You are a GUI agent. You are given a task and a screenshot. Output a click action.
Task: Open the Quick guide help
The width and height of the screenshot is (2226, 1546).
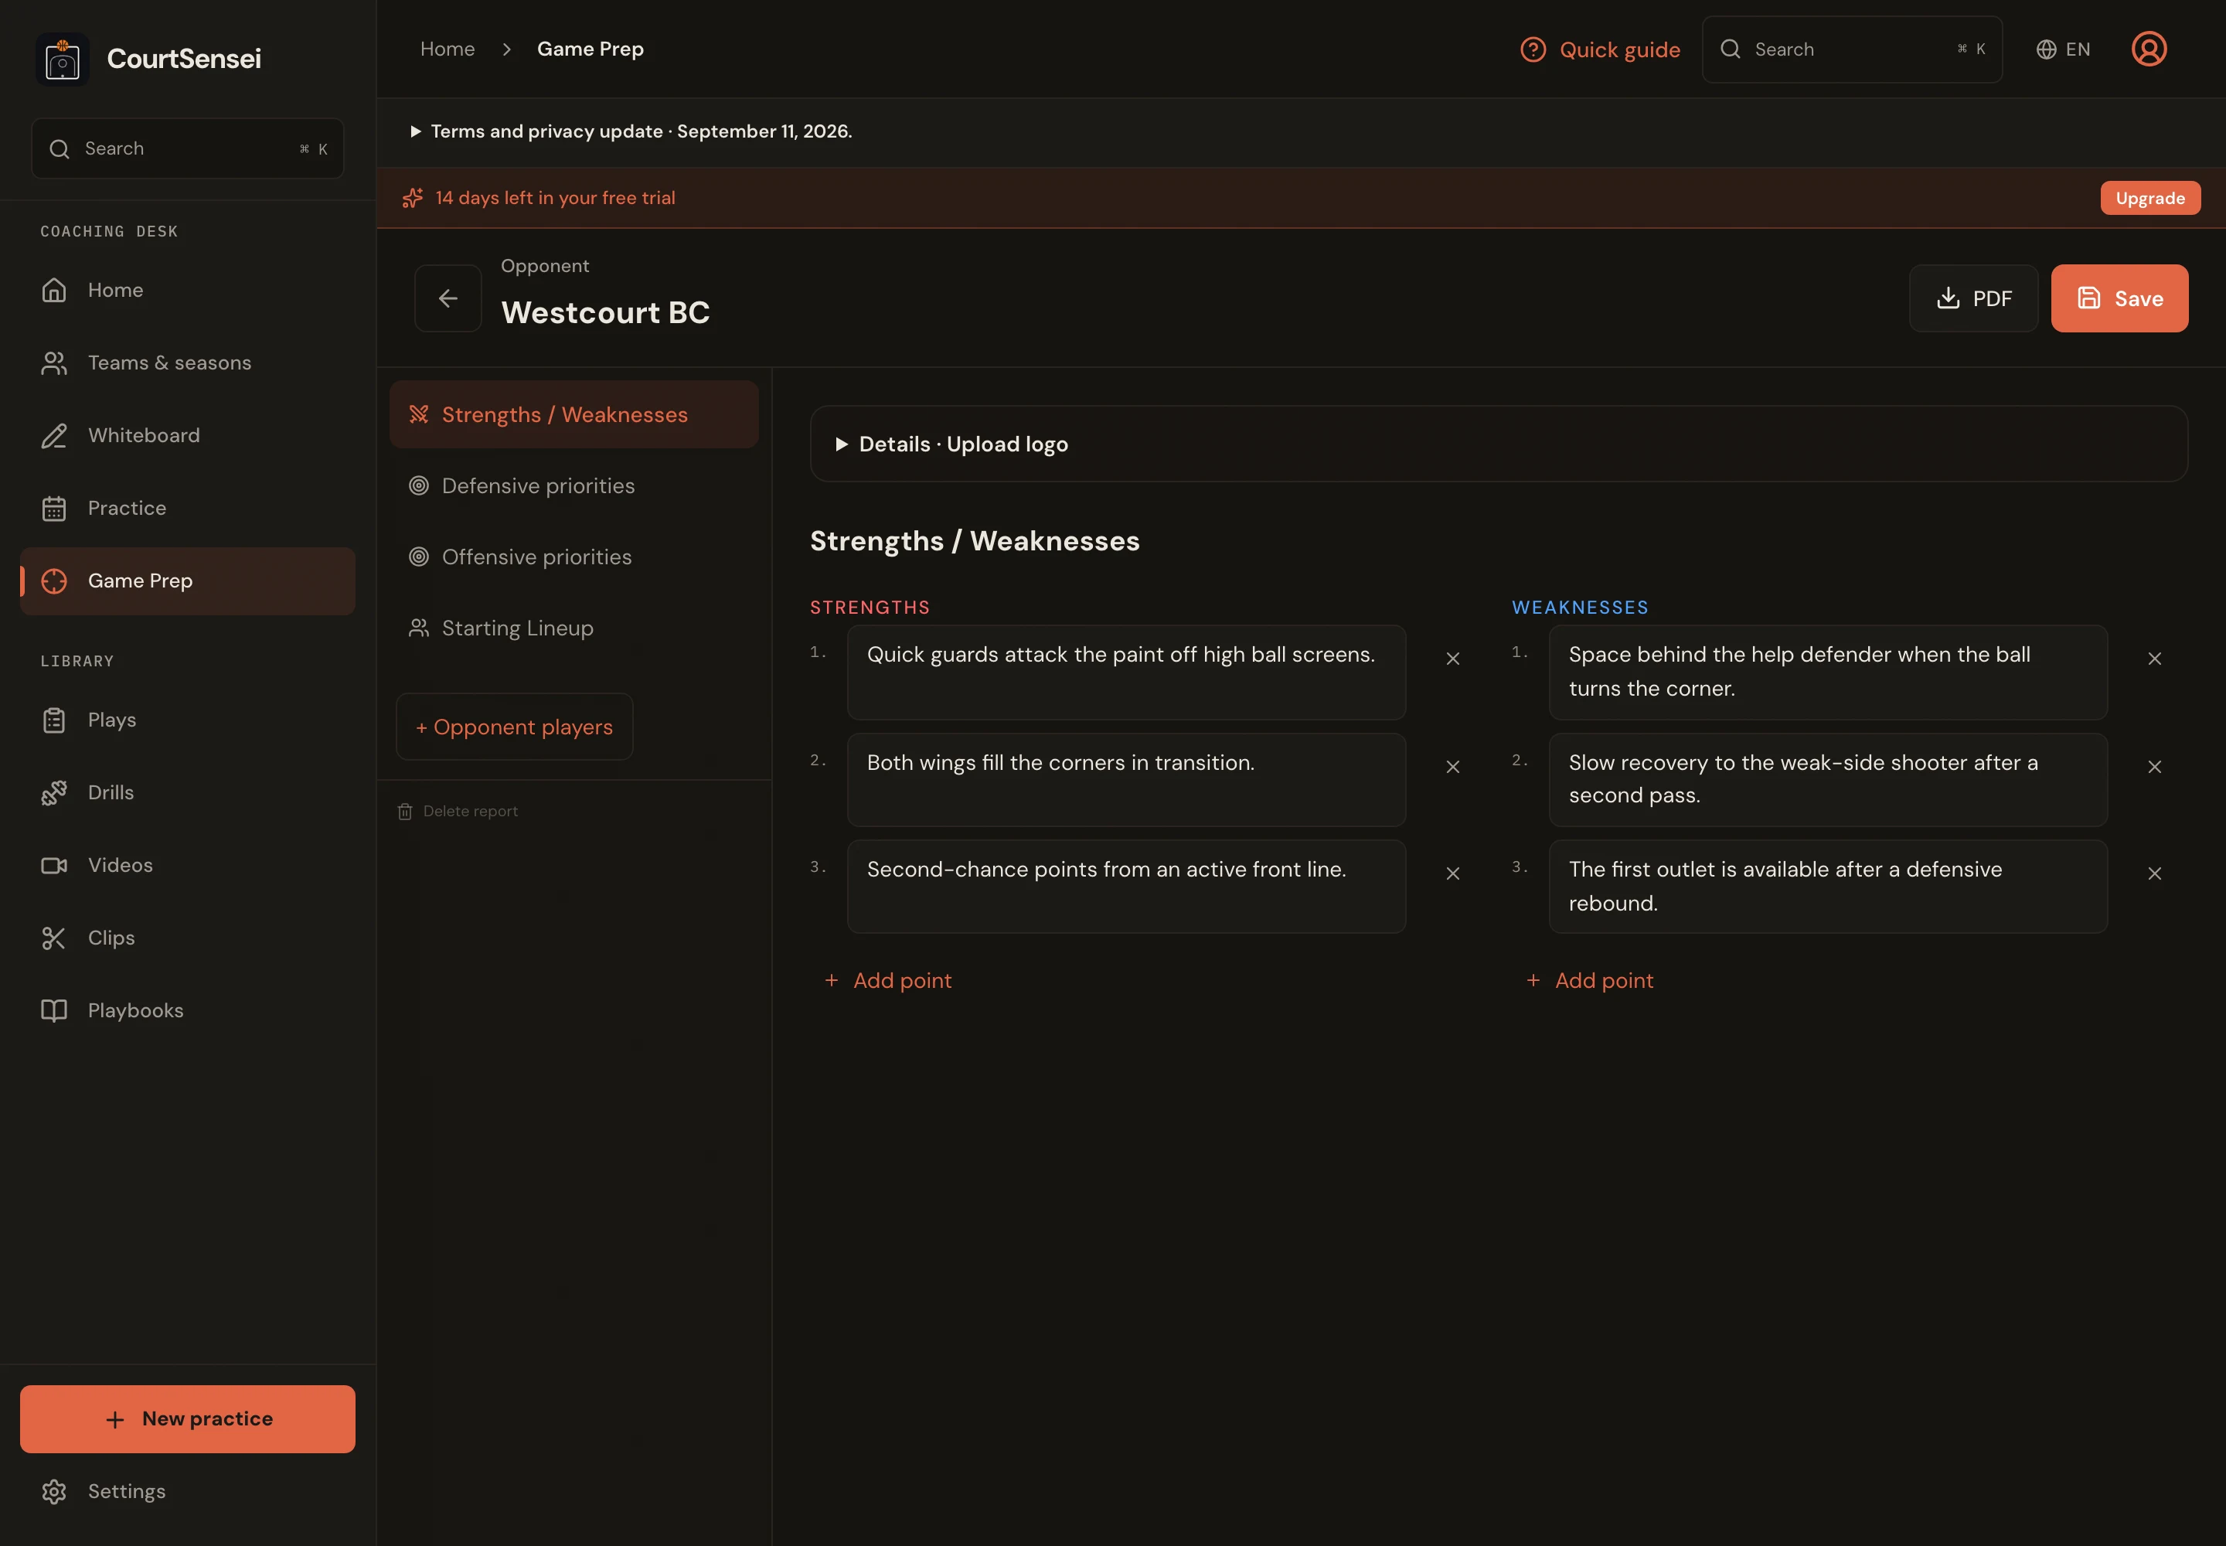tap(1599, 49)
